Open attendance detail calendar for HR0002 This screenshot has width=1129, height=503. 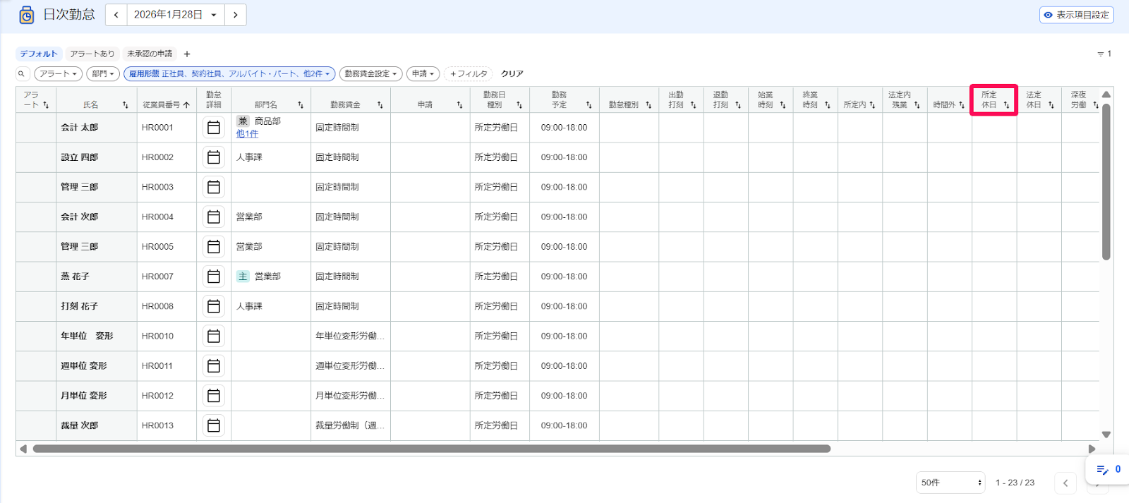point(214,157)
